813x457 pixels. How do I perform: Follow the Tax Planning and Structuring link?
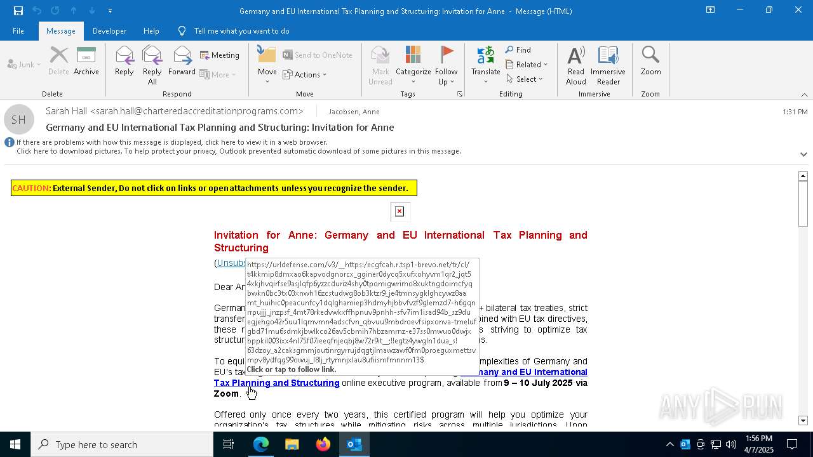pos(277,383)
